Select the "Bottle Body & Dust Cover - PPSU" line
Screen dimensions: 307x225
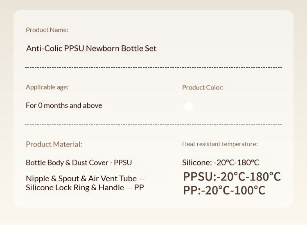pos(79,163)
